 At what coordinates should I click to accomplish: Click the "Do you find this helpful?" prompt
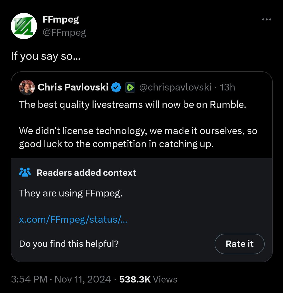pos(69,244)
